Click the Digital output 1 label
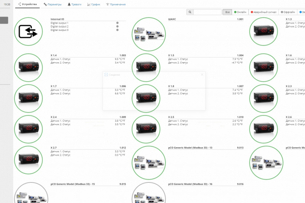 coord(60,23)
